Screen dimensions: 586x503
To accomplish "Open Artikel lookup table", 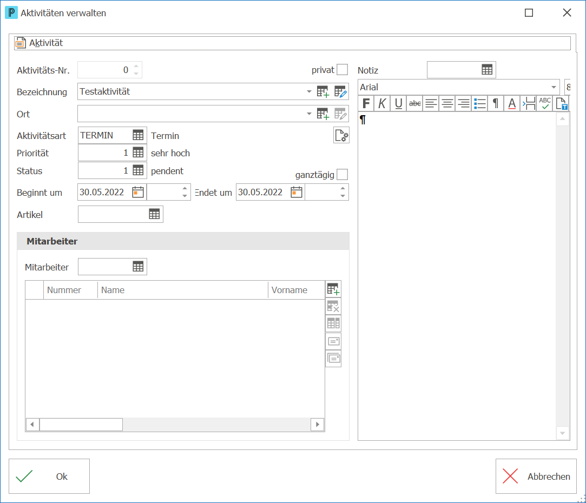I will 154,214.
